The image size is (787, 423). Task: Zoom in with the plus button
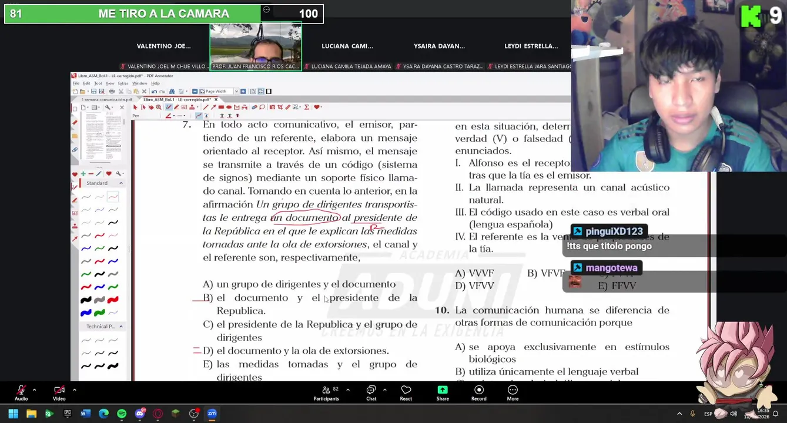(x=243, y=91)
